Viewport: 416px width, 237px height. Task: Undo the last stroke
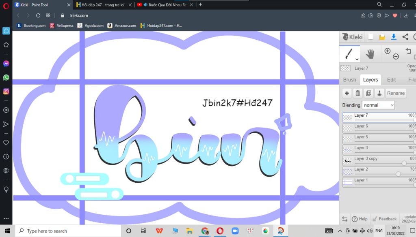coord(408,51)
